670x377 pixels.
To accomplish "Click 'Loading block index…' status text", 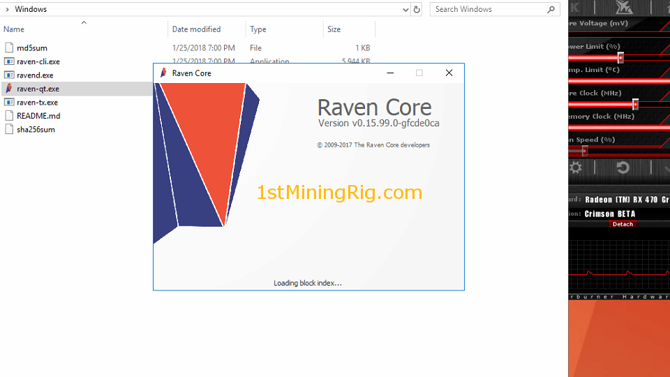I will 308,283.
